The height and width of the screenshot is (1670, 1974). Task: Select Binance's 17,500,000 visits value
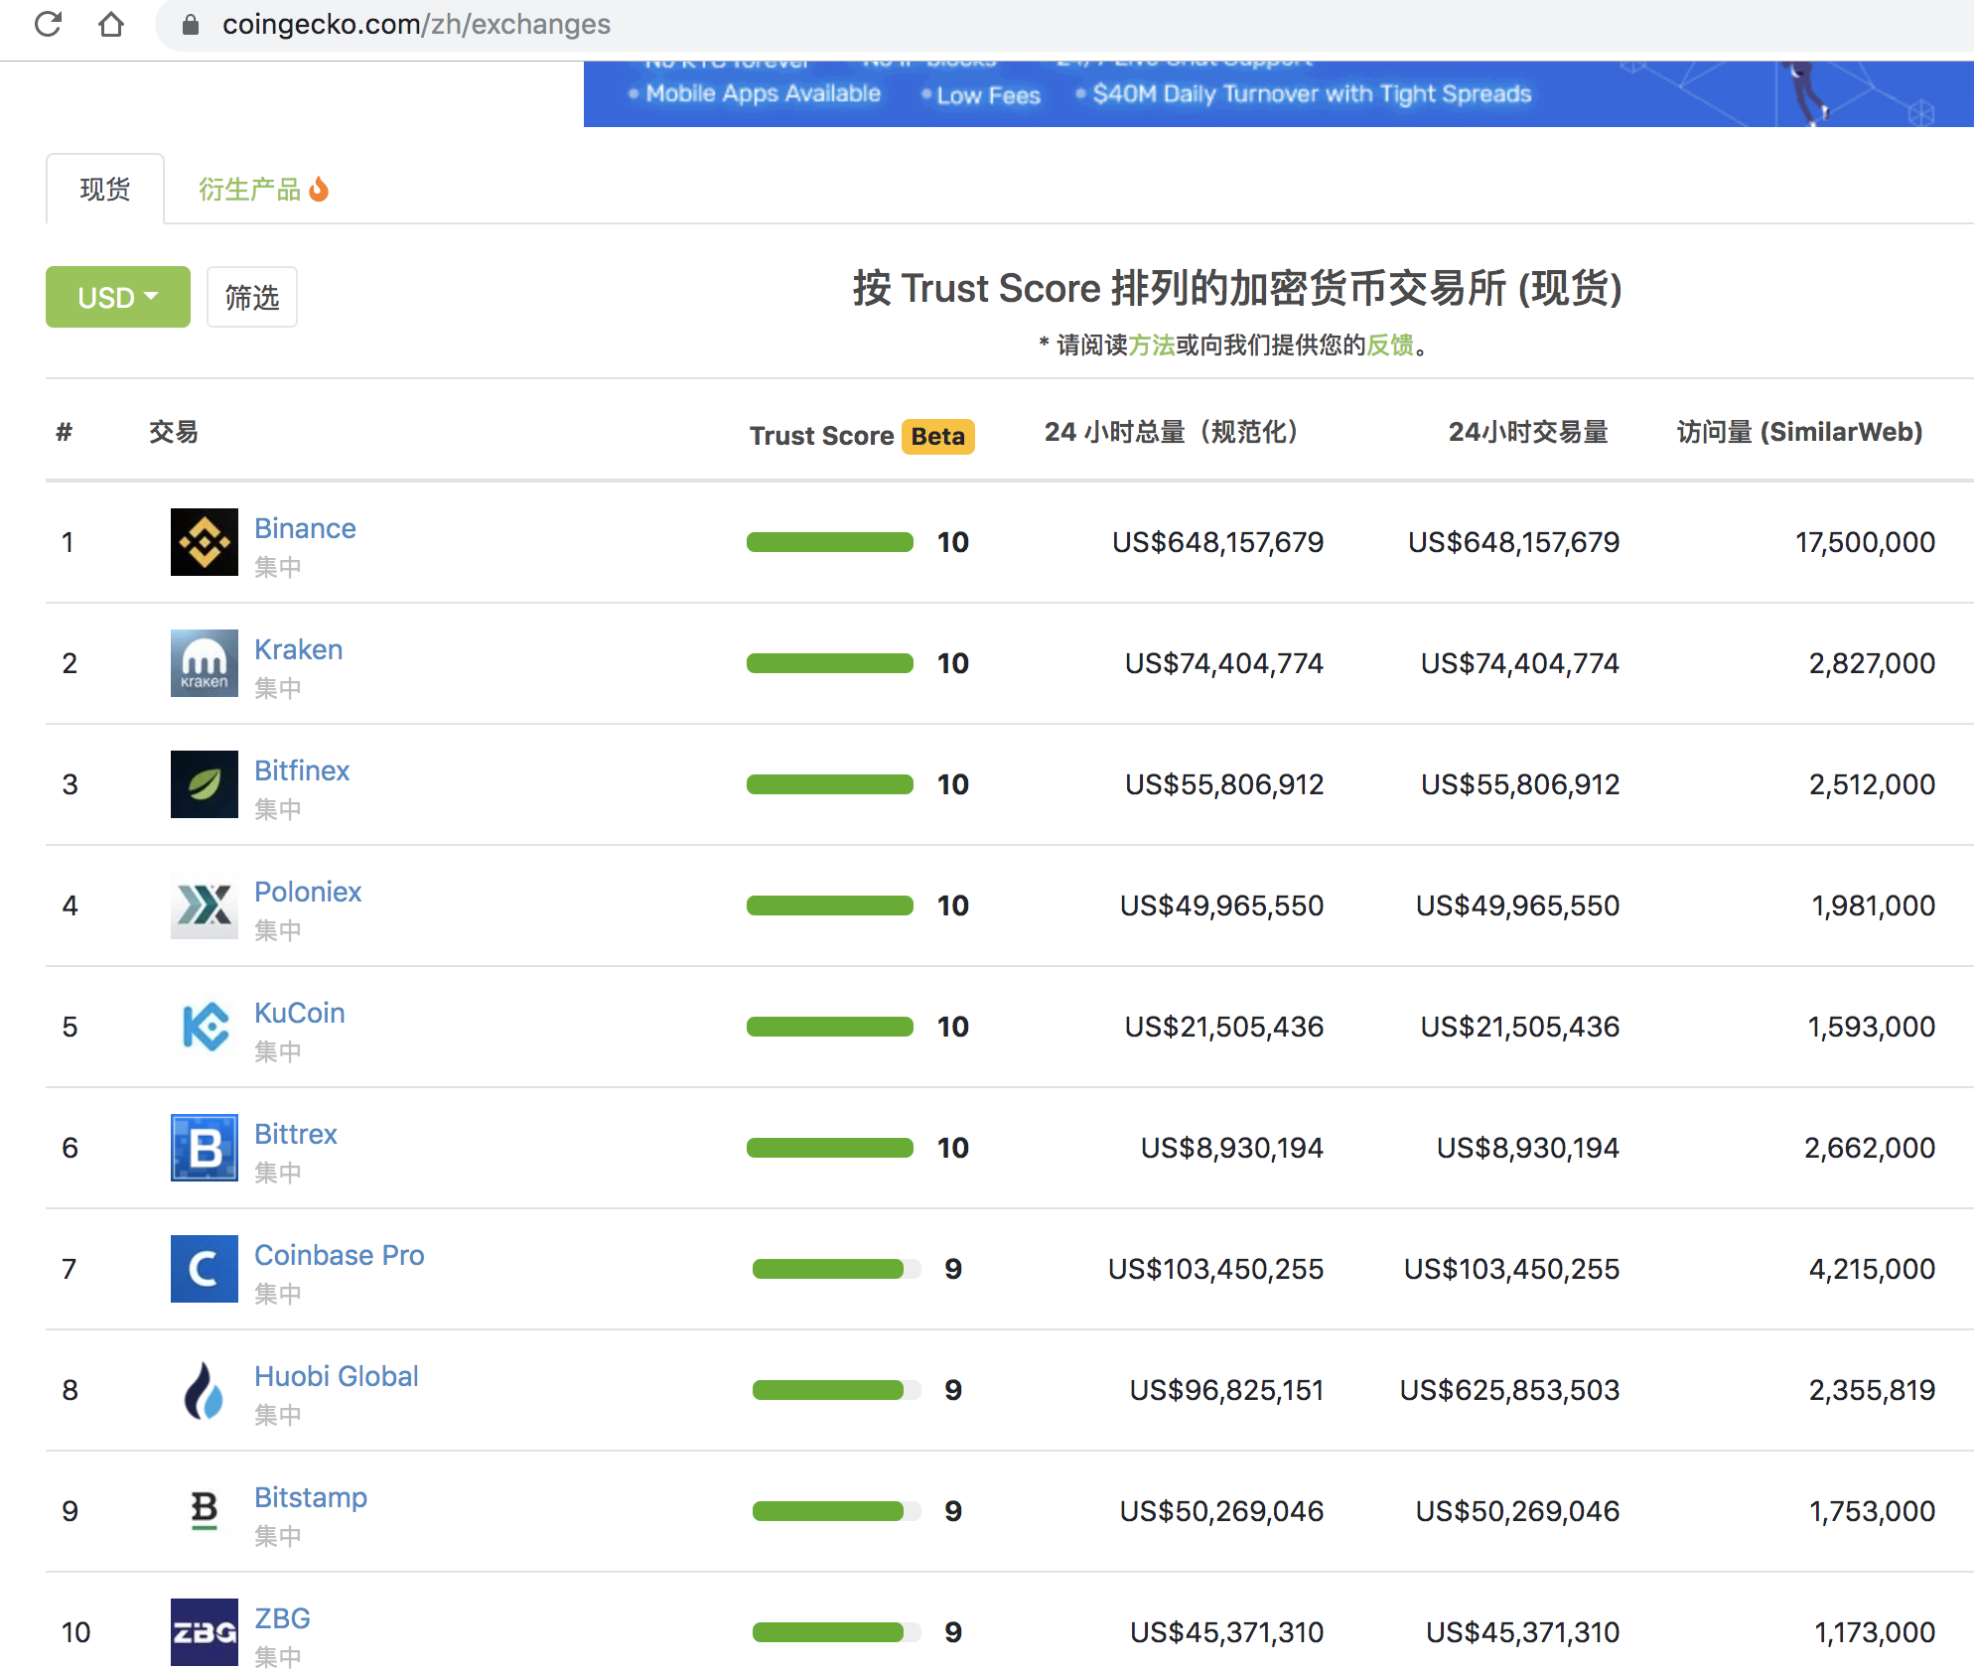1865,542
